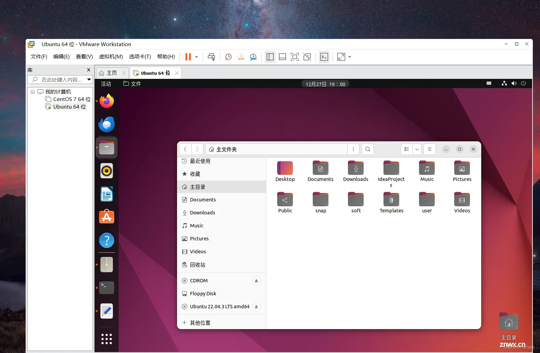Open Files hamburger main menu
Screen dimensions: 540x353
pyautogui.click(x=430, y=149)
